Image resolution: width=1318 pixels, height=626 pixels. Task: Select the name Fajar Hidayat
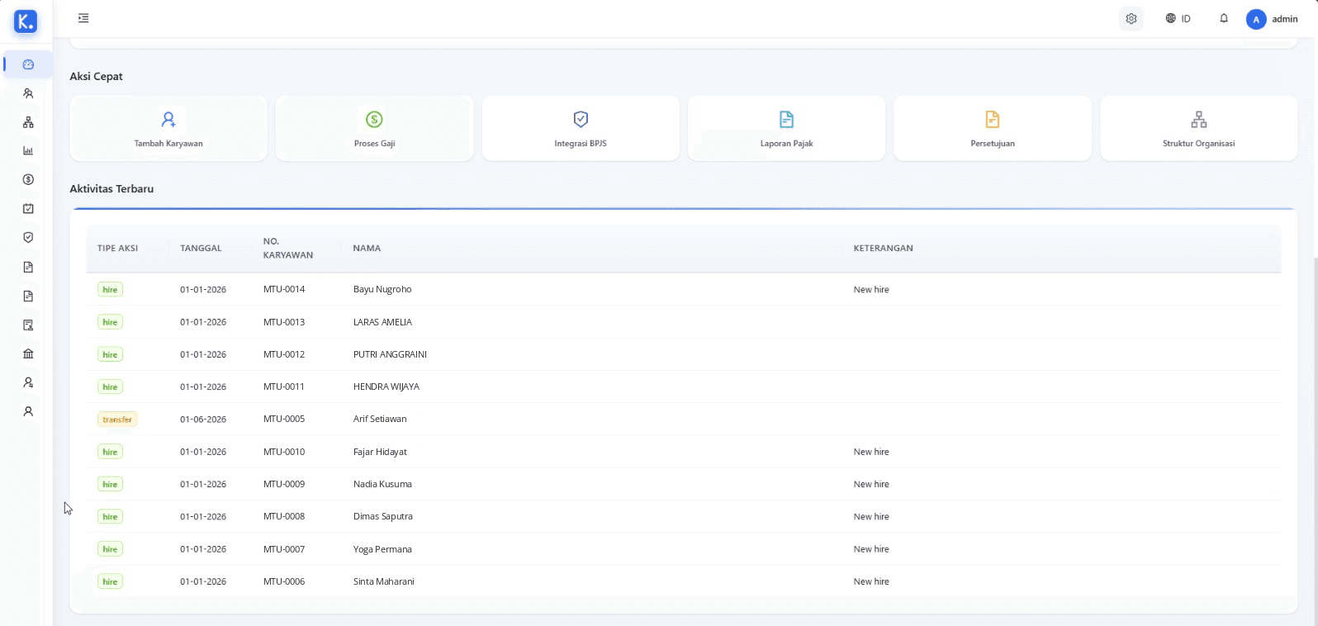coord(380,452)
